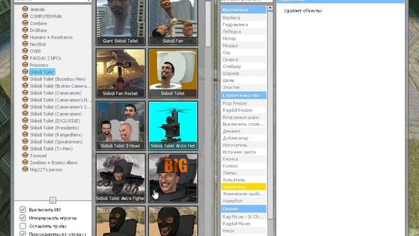Select the highlighted Удалитель tool
419x236 pixels.
point(244,187)
